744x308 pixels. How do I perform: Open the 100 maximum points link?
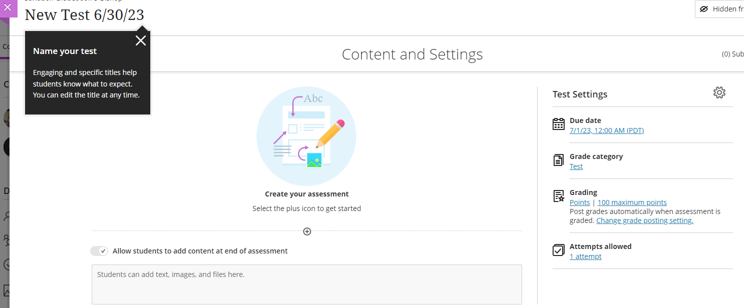(632, 202)
